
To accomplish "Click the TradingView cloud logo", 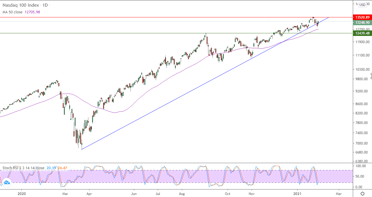I will point(6,182).
